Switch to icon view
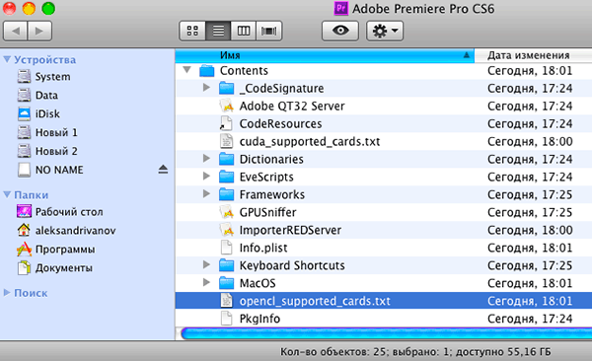This screenshot has height=361, width=592. pos(192,31)
